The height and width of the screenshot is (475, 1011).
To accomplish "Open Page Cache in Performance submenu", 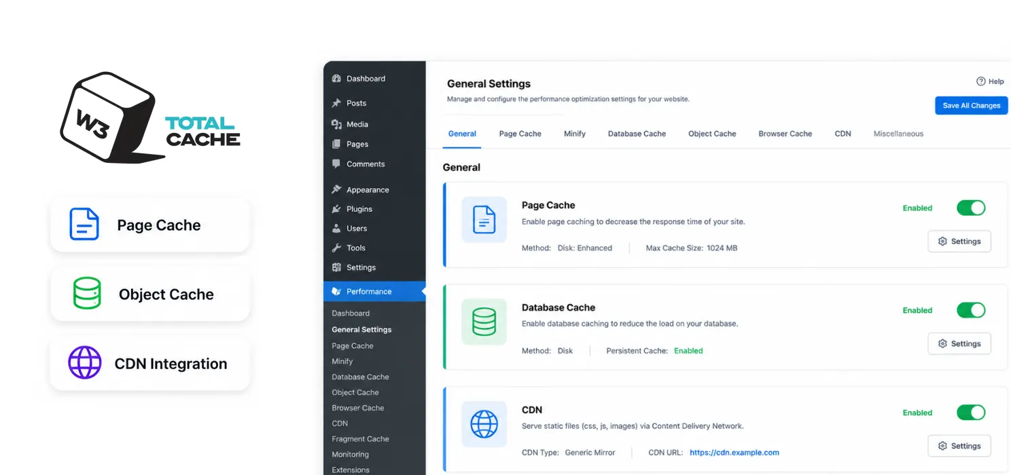I will click(353, 346).
